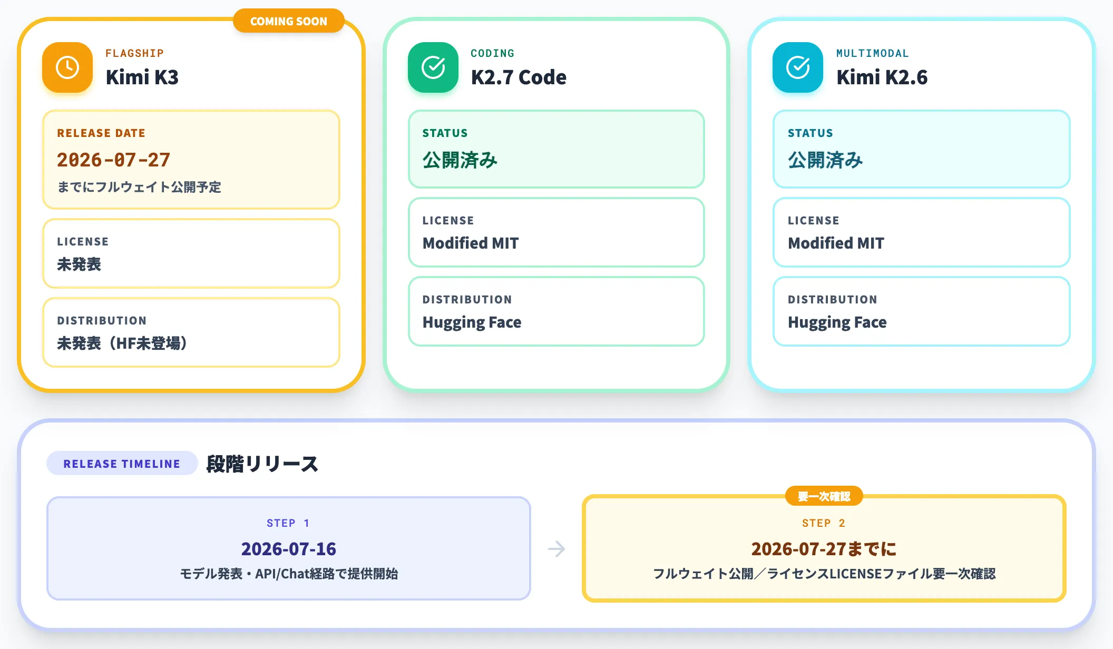Click the Kimi K3 distribution value 未発表（HF未登場）
The image size is (1113, 649).
[x=122, y=343]
